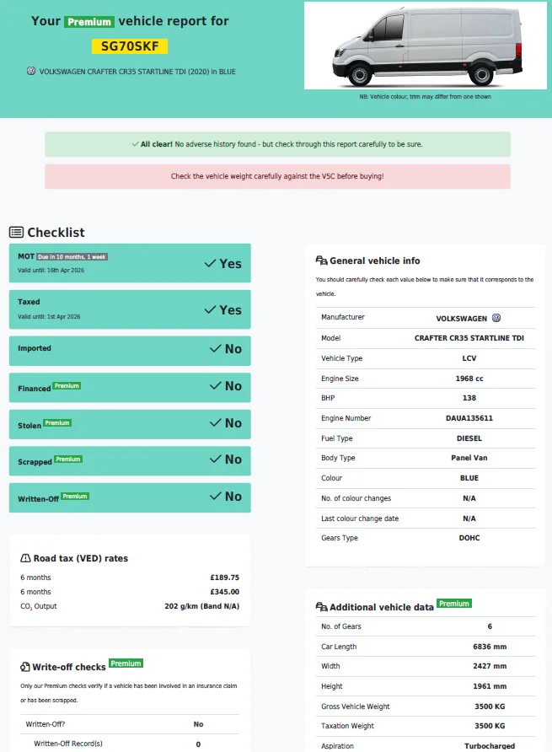The width and height of the screenshot is (552, 752).
Task: Click the Scrapped checklist row
Action: click(130, 460)
